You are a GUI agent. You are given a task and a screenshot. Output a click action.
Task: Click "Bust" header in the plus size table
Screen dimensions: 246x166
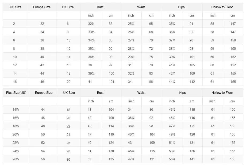coord(100,93)
